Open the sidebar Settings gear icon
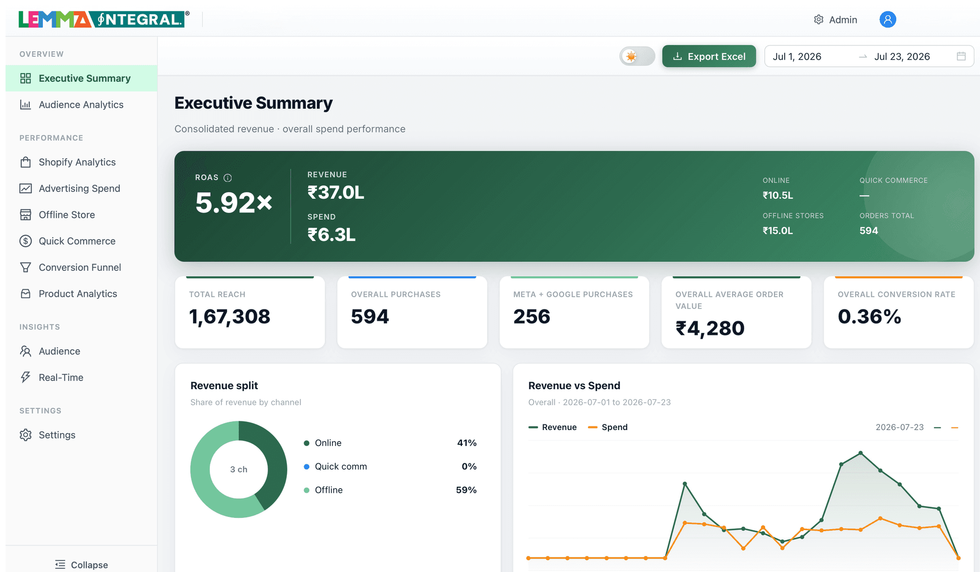The width and height of the screenshot is (980, 572). (x=26, y=435)
